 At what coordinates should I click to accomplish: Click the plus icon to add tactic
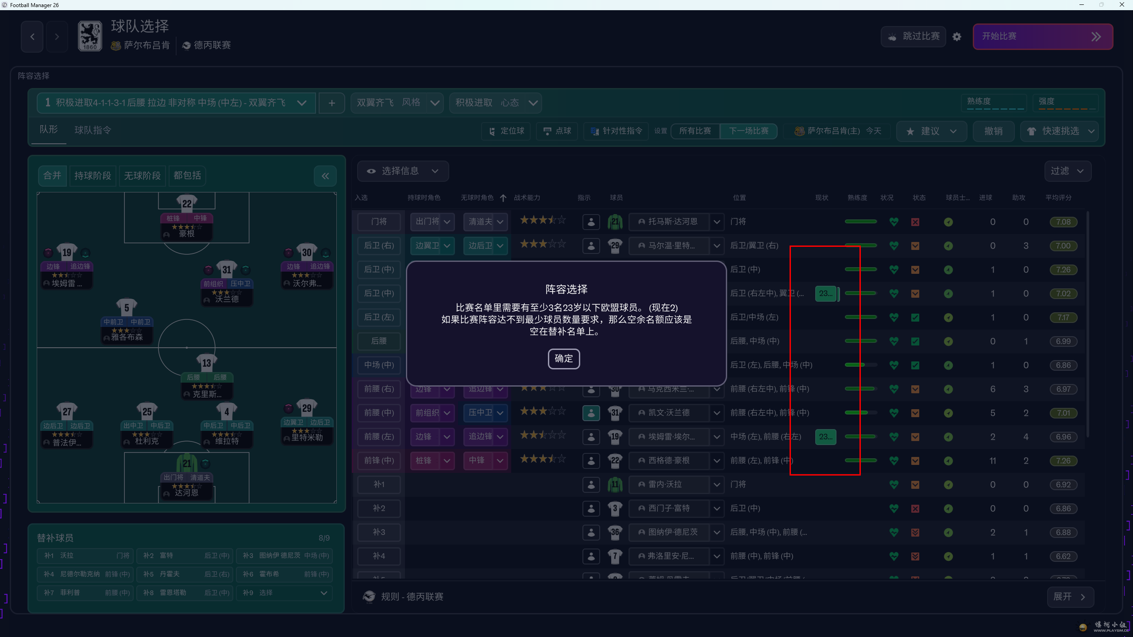coord(331,103)
